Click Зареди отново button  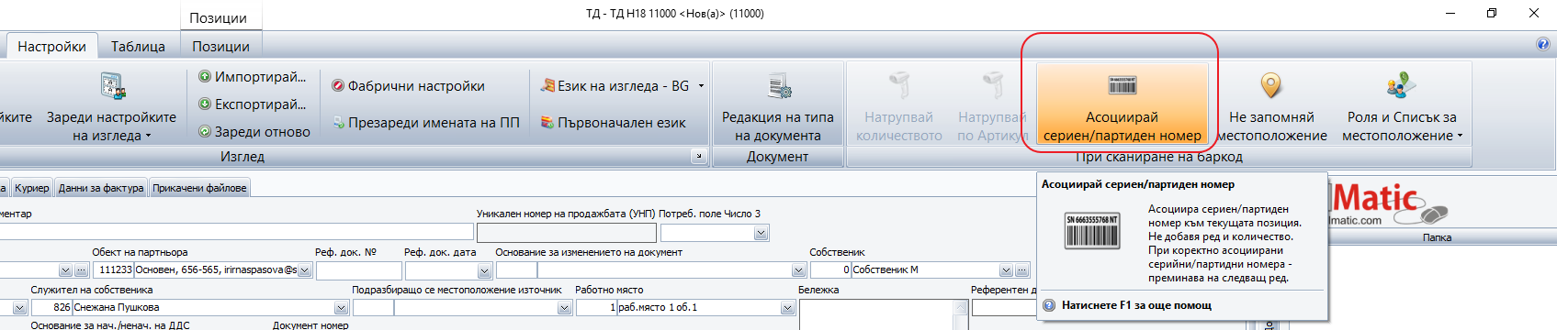254,132
